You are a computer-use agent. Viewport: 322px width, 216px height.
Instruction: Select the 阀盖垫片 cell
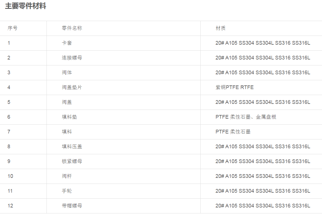[x=72, y=87]
